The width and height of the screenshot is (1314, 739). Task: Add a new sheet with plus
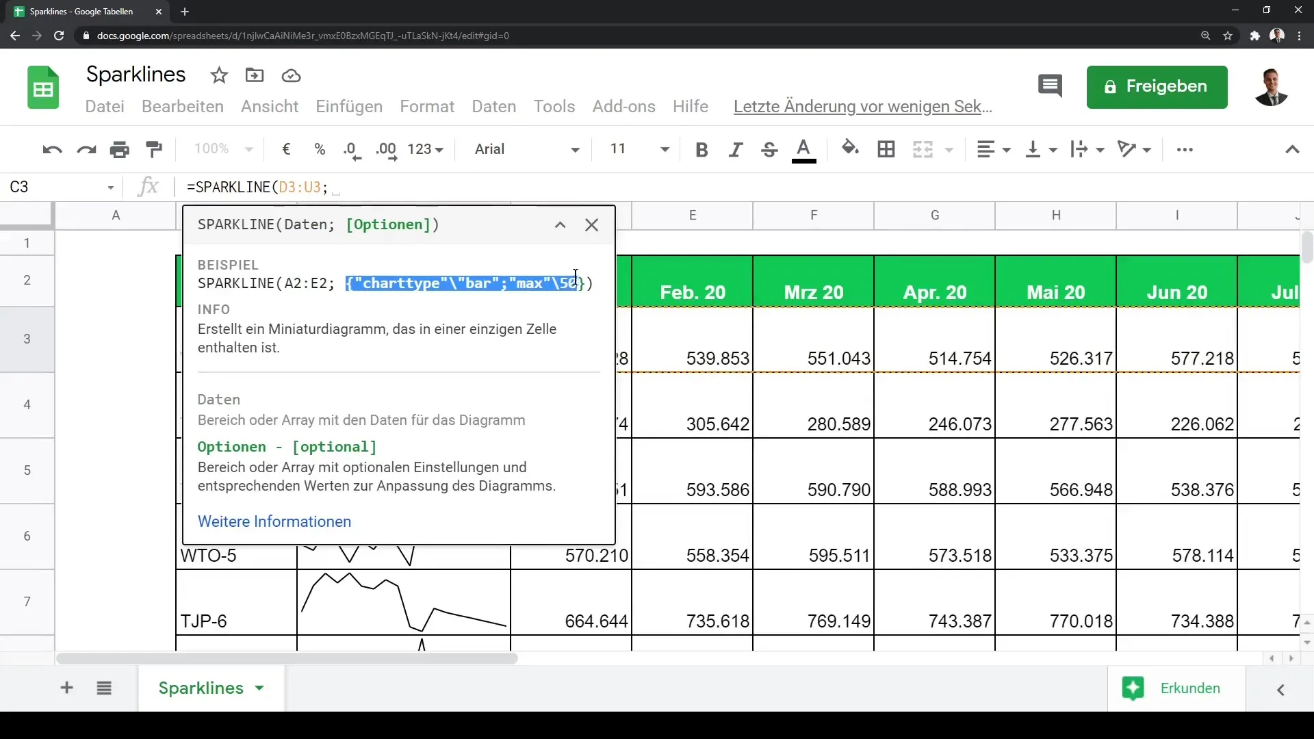(66, 688)
